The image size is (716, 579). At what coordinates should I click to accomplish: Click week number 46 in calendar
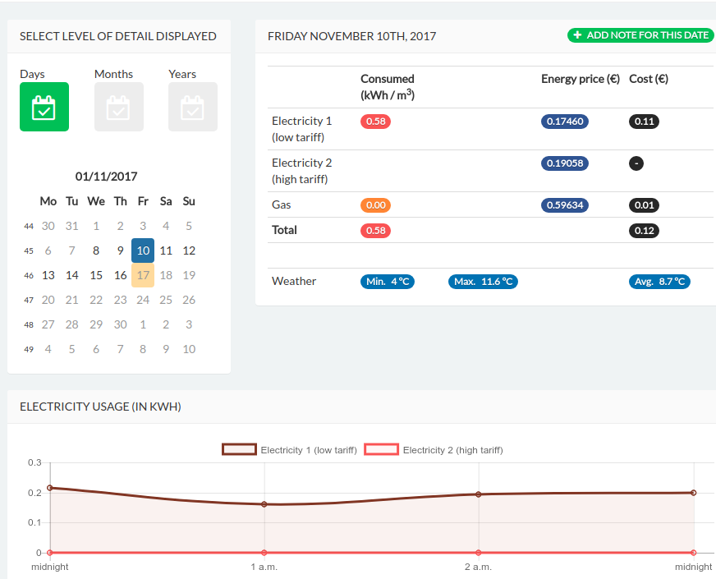pos(29,275)
